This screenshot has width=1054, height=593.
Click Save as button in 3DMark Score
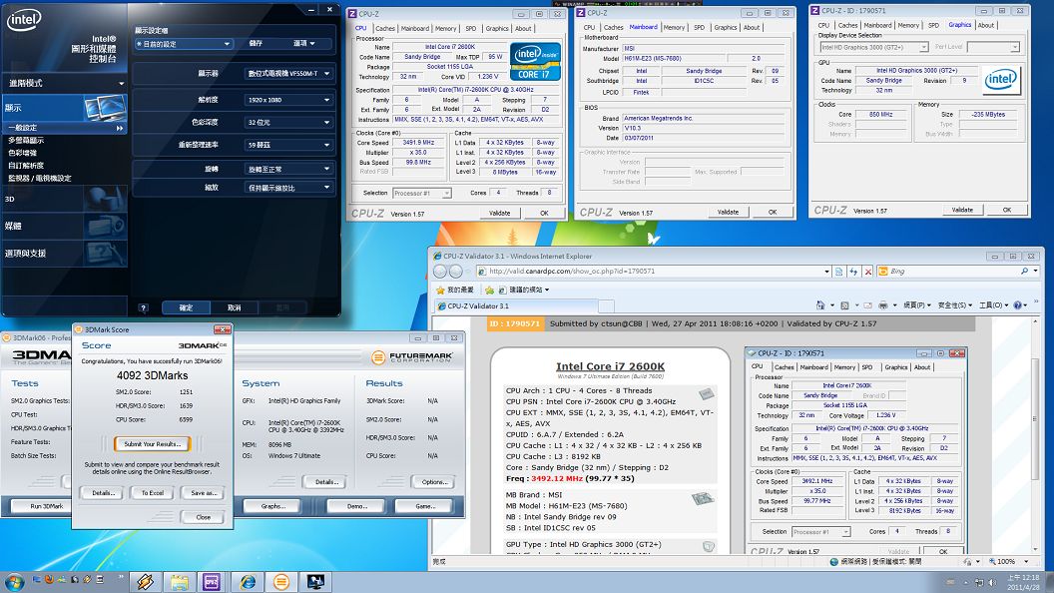point(204,493)
